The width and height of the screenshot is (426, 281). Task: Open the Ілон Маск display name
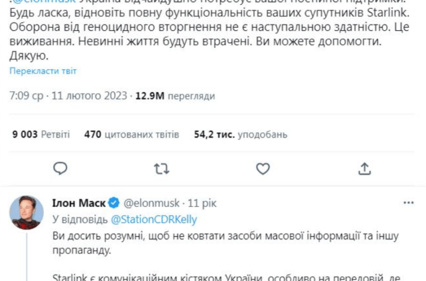pos(79,203)
